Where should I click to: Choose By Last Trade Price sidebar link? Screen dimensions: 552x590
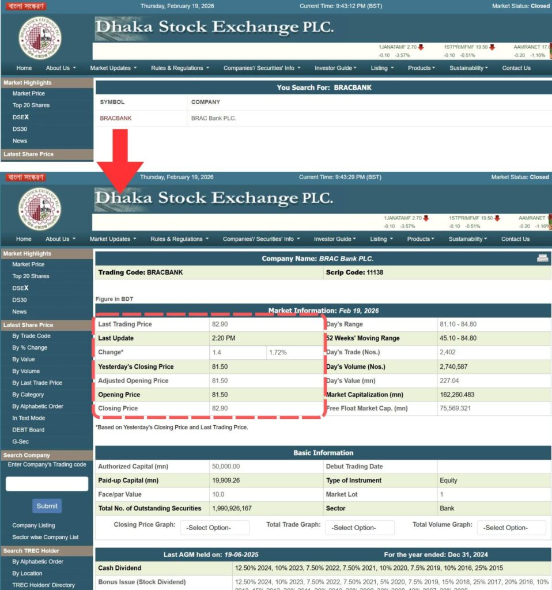coord(37,383)
